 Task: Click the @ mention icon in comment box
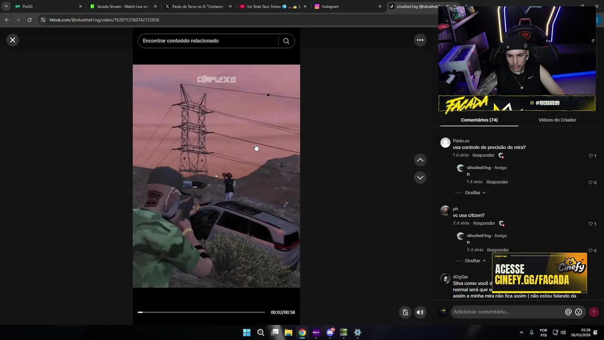point(568,312)
